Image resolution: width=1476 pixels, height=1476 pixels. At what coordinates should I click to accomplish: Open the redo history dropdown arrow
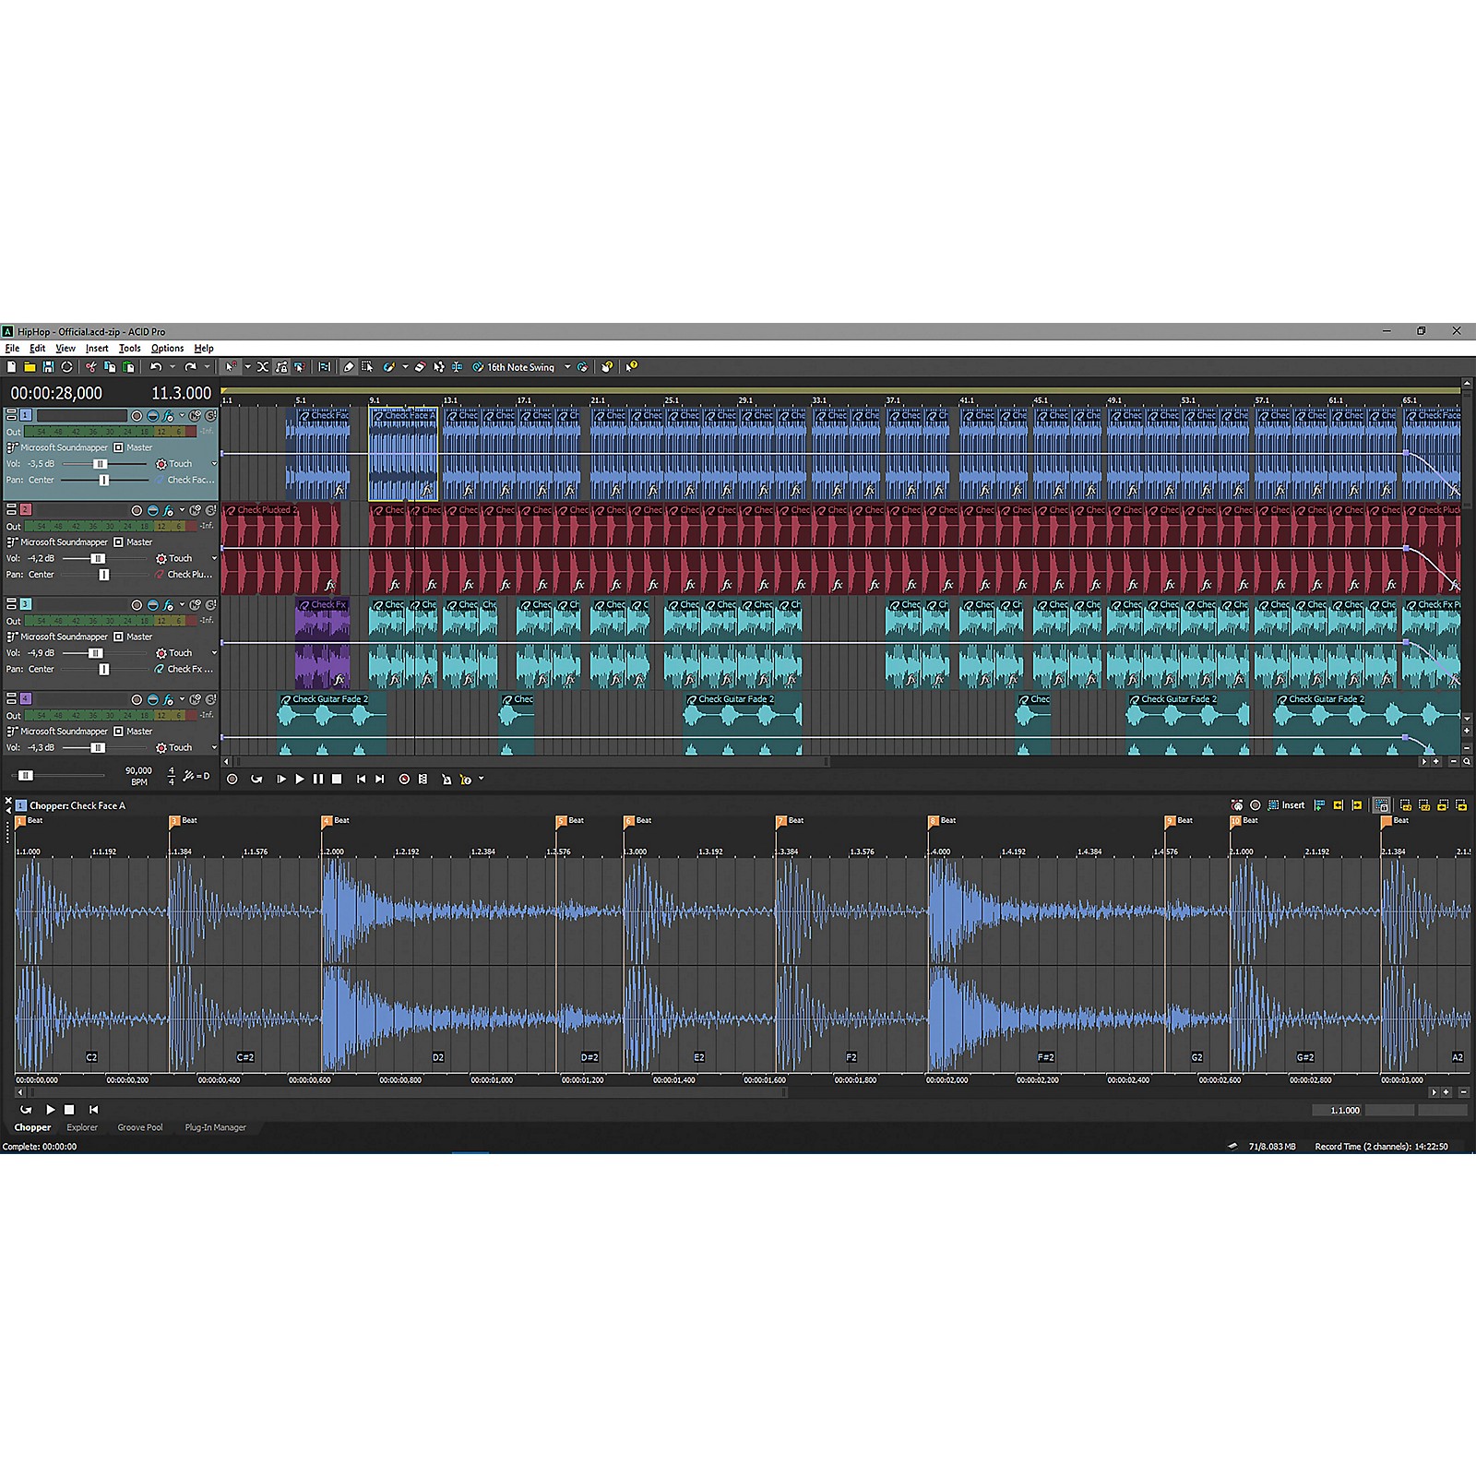(207, 367)
